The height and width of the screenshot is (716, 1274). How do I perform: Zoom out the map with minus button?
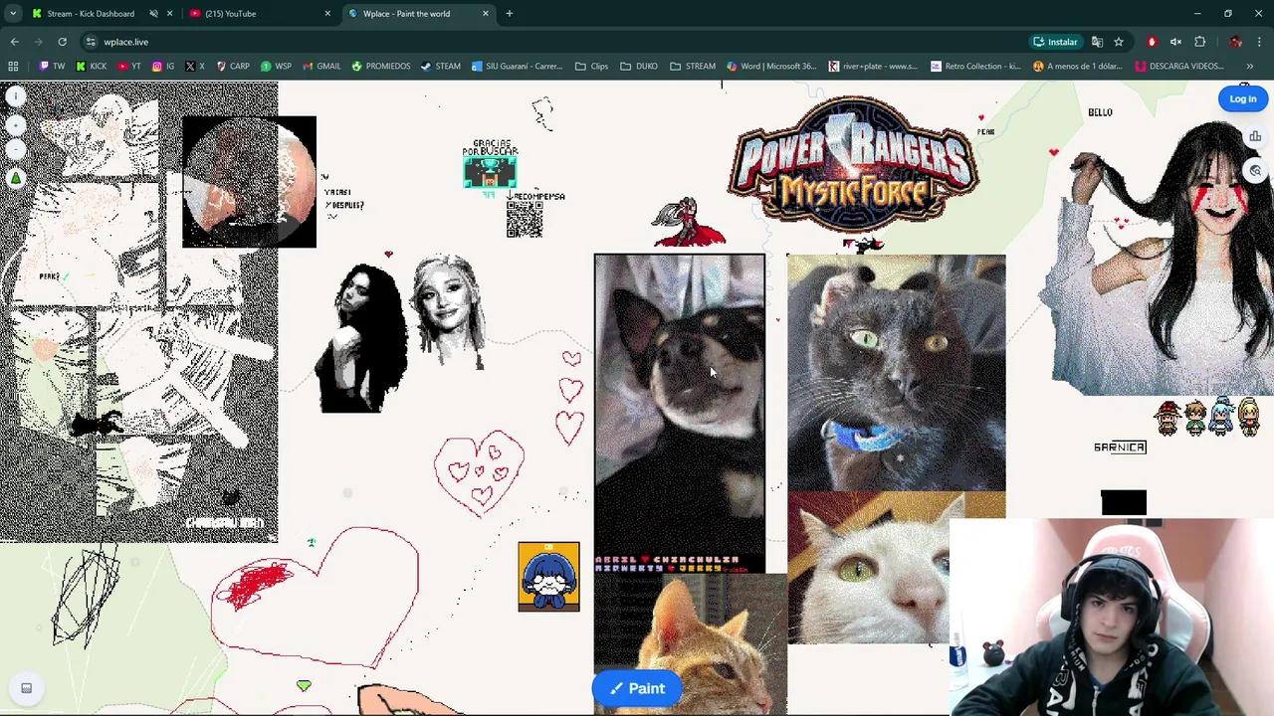click(16, 149)
